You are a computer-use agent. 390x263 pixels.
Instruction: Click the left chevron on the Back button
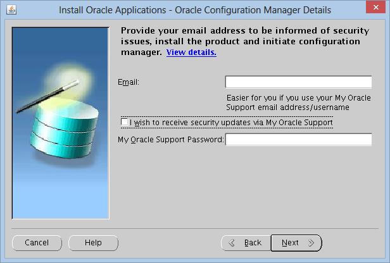click(232, 243)
